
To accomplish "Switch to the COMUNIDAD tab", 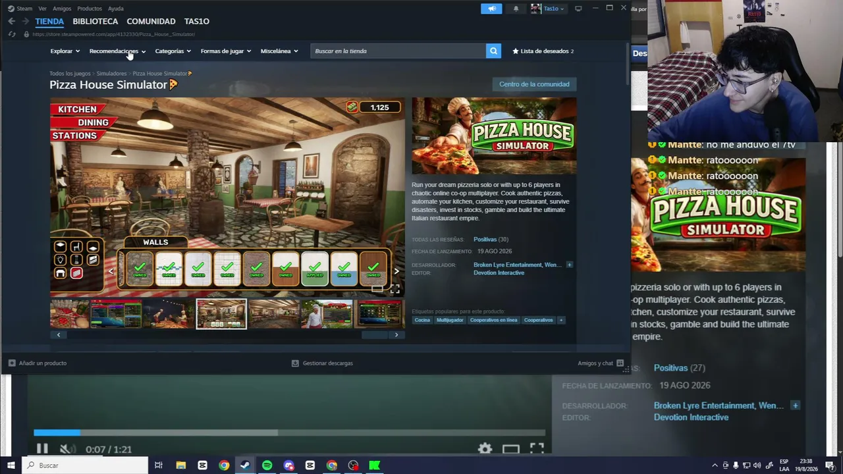I will click(x=151, y=21).
